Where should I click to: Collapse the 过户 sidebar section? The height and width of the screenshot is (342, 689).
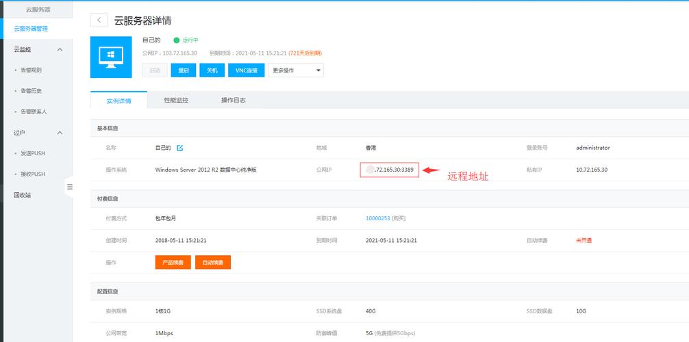(60, 133)
